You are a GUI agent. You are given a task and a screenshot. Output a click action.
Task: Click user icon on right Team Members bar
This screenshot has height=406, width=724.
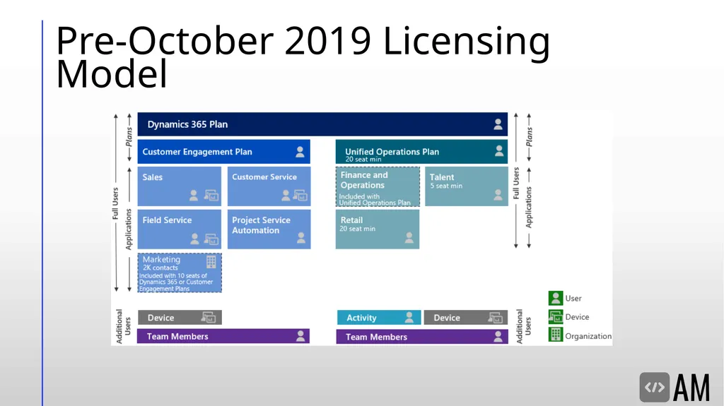click(x=498, y=336)
